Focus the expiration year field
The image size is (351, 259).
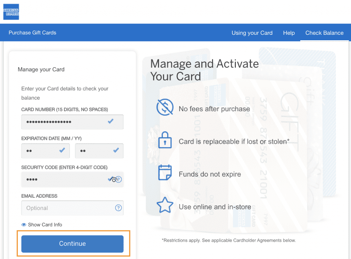tap(94, 151)
